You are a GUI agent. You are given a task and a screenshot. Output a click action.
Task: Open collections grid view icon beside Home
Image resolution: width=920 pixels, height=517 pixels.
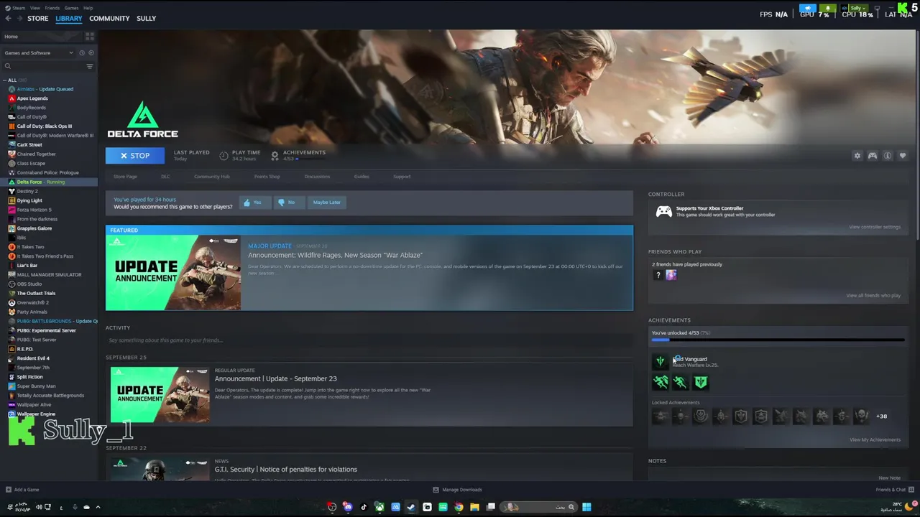[x=90, y=36]
